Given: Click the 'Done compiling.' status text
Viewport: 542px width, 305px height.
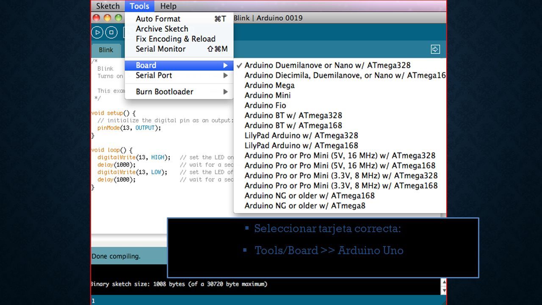Looking at the screenshot, I should [x=116, y=256].
